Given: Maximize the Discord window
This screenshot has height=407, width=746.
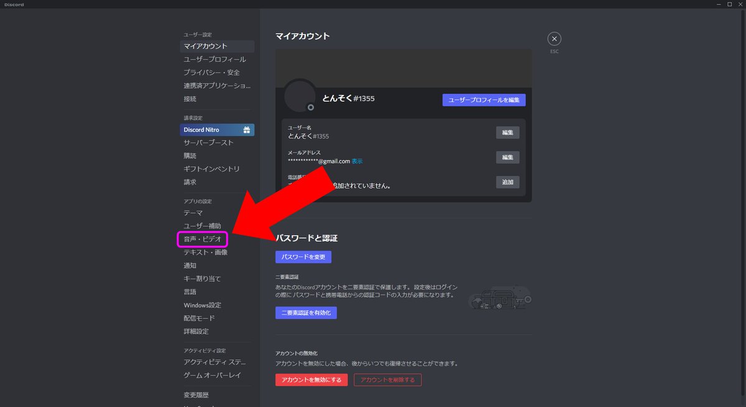Looking at the screenshot, I should 729,4.
